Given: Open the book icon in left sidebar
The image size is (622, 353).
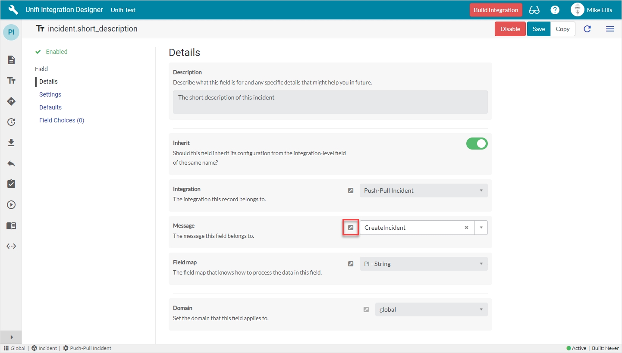Looking at the screenshot, I should click(x=11, y=225).
